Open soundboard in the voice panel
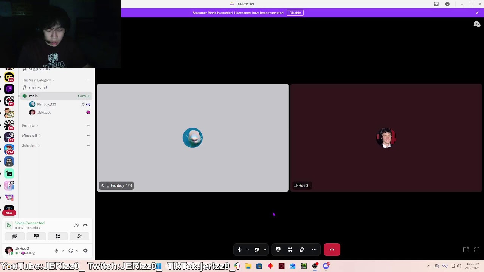The height and width of the screenshot is (272, 484). pos(79,236)
